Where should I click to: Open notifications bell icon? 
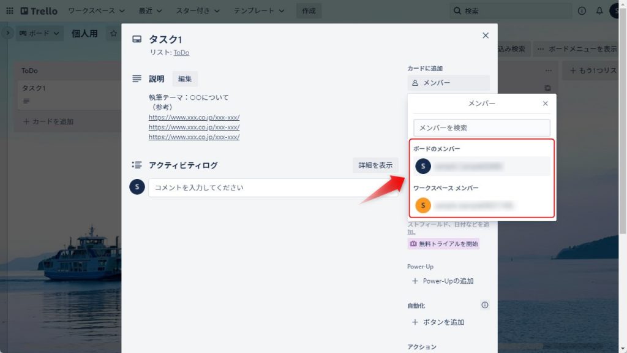599,11
